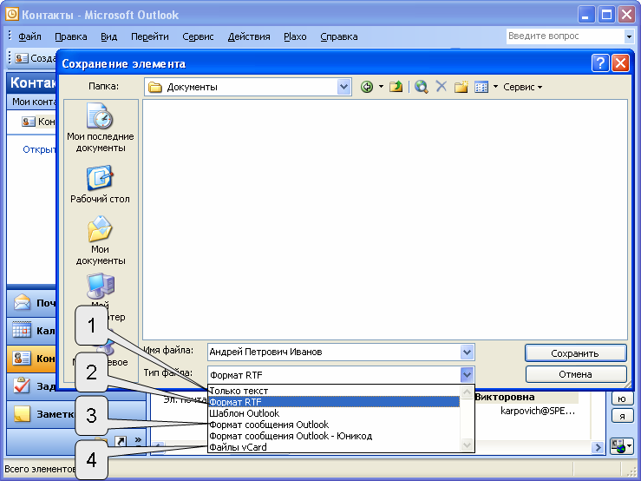
Task: Click the Tasks icon in Outlook navigation
Action: click(22, 385)
